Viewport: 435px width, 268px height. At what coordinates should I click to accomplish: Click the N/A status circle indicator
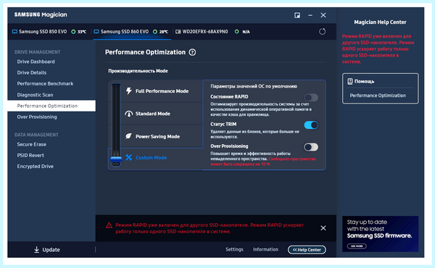click(x=236, y=32)
